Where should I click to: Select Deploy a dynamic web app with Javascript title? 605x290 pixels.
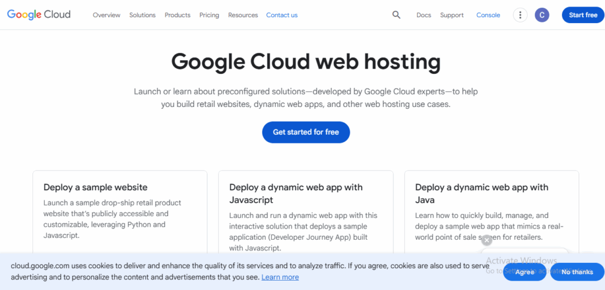(x=296, y=194)
